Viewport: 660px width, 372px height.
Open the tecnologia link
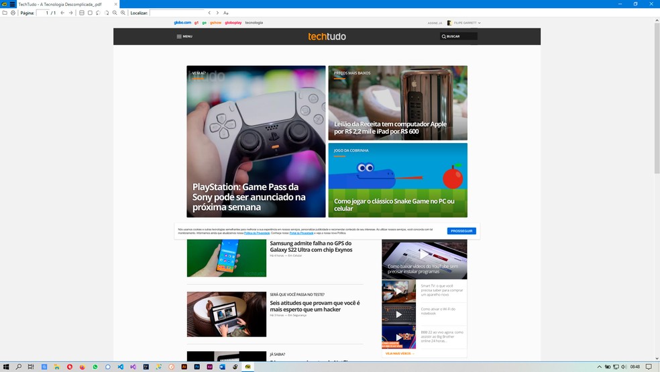pos(254,23)
